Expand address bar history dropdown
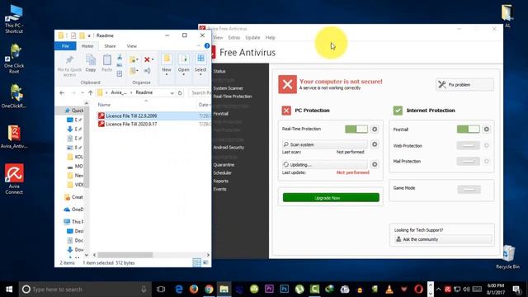Screen dimensions: 528x297 click(172, 92)
